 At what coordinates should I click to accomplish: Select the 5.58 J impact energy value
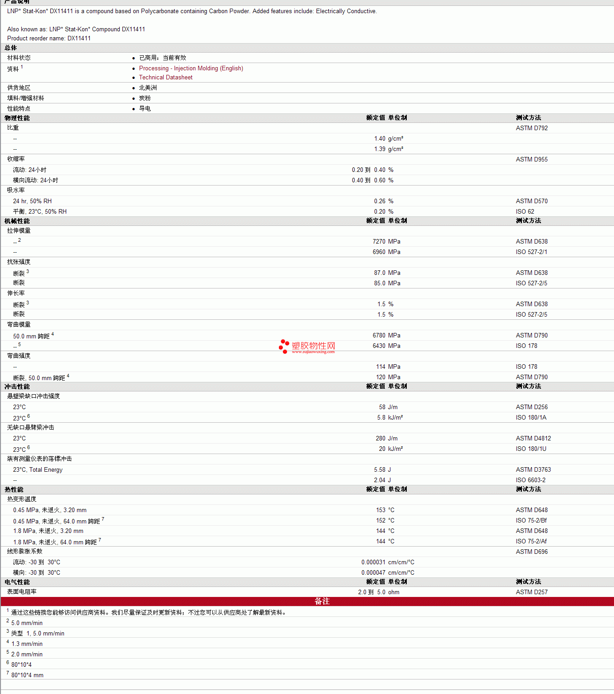382,470
